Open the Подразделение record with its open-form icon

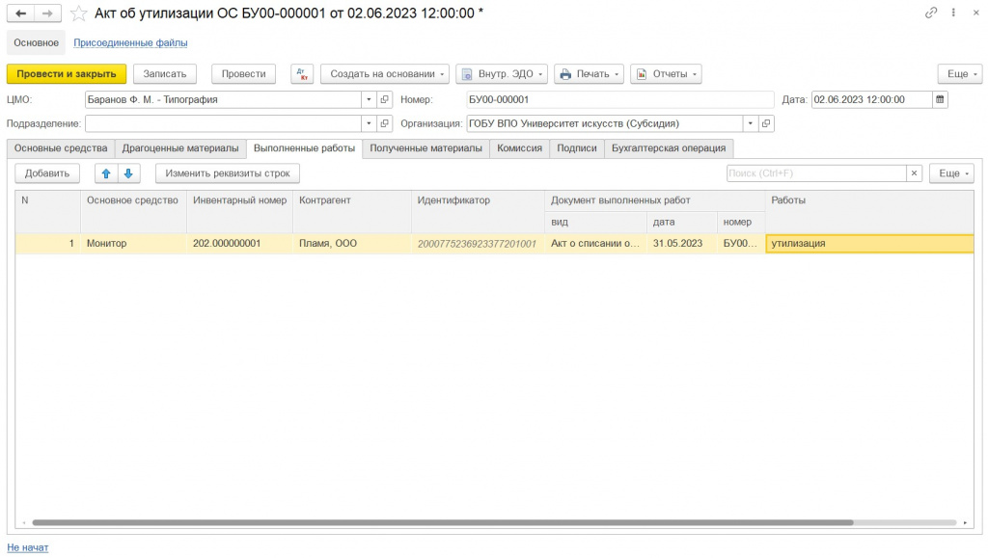point(384,123)
